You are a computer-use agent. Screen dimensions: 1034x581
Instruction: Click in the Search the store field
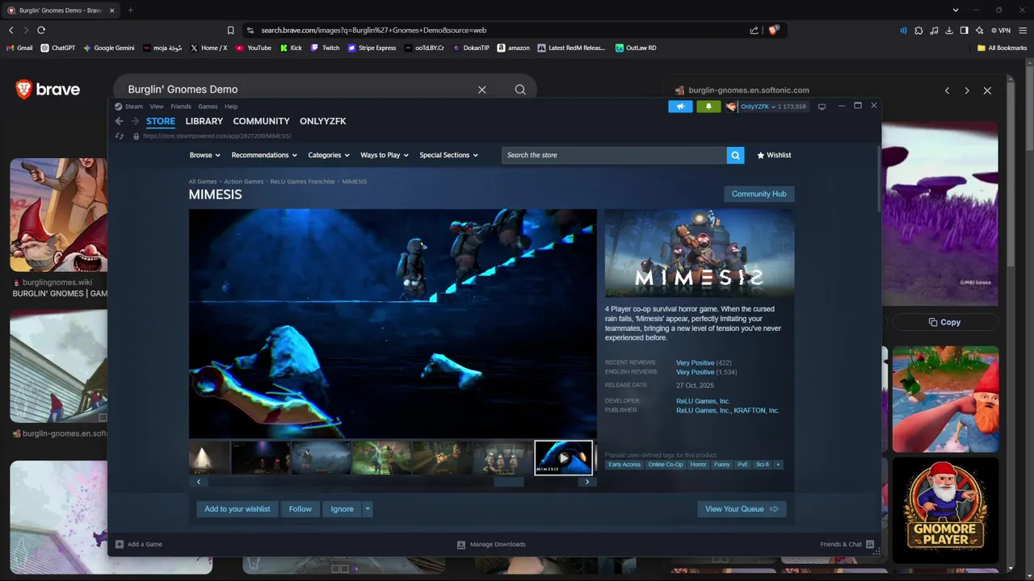point(614,155)
